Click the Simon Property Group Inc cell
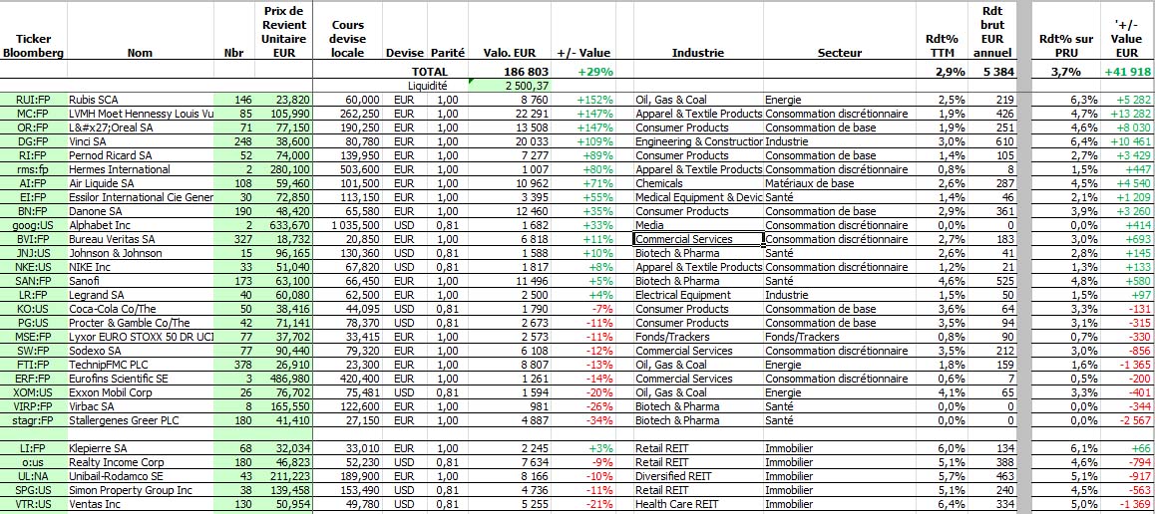The width and height of the screenshot is (1155, 514). [140, 490]
